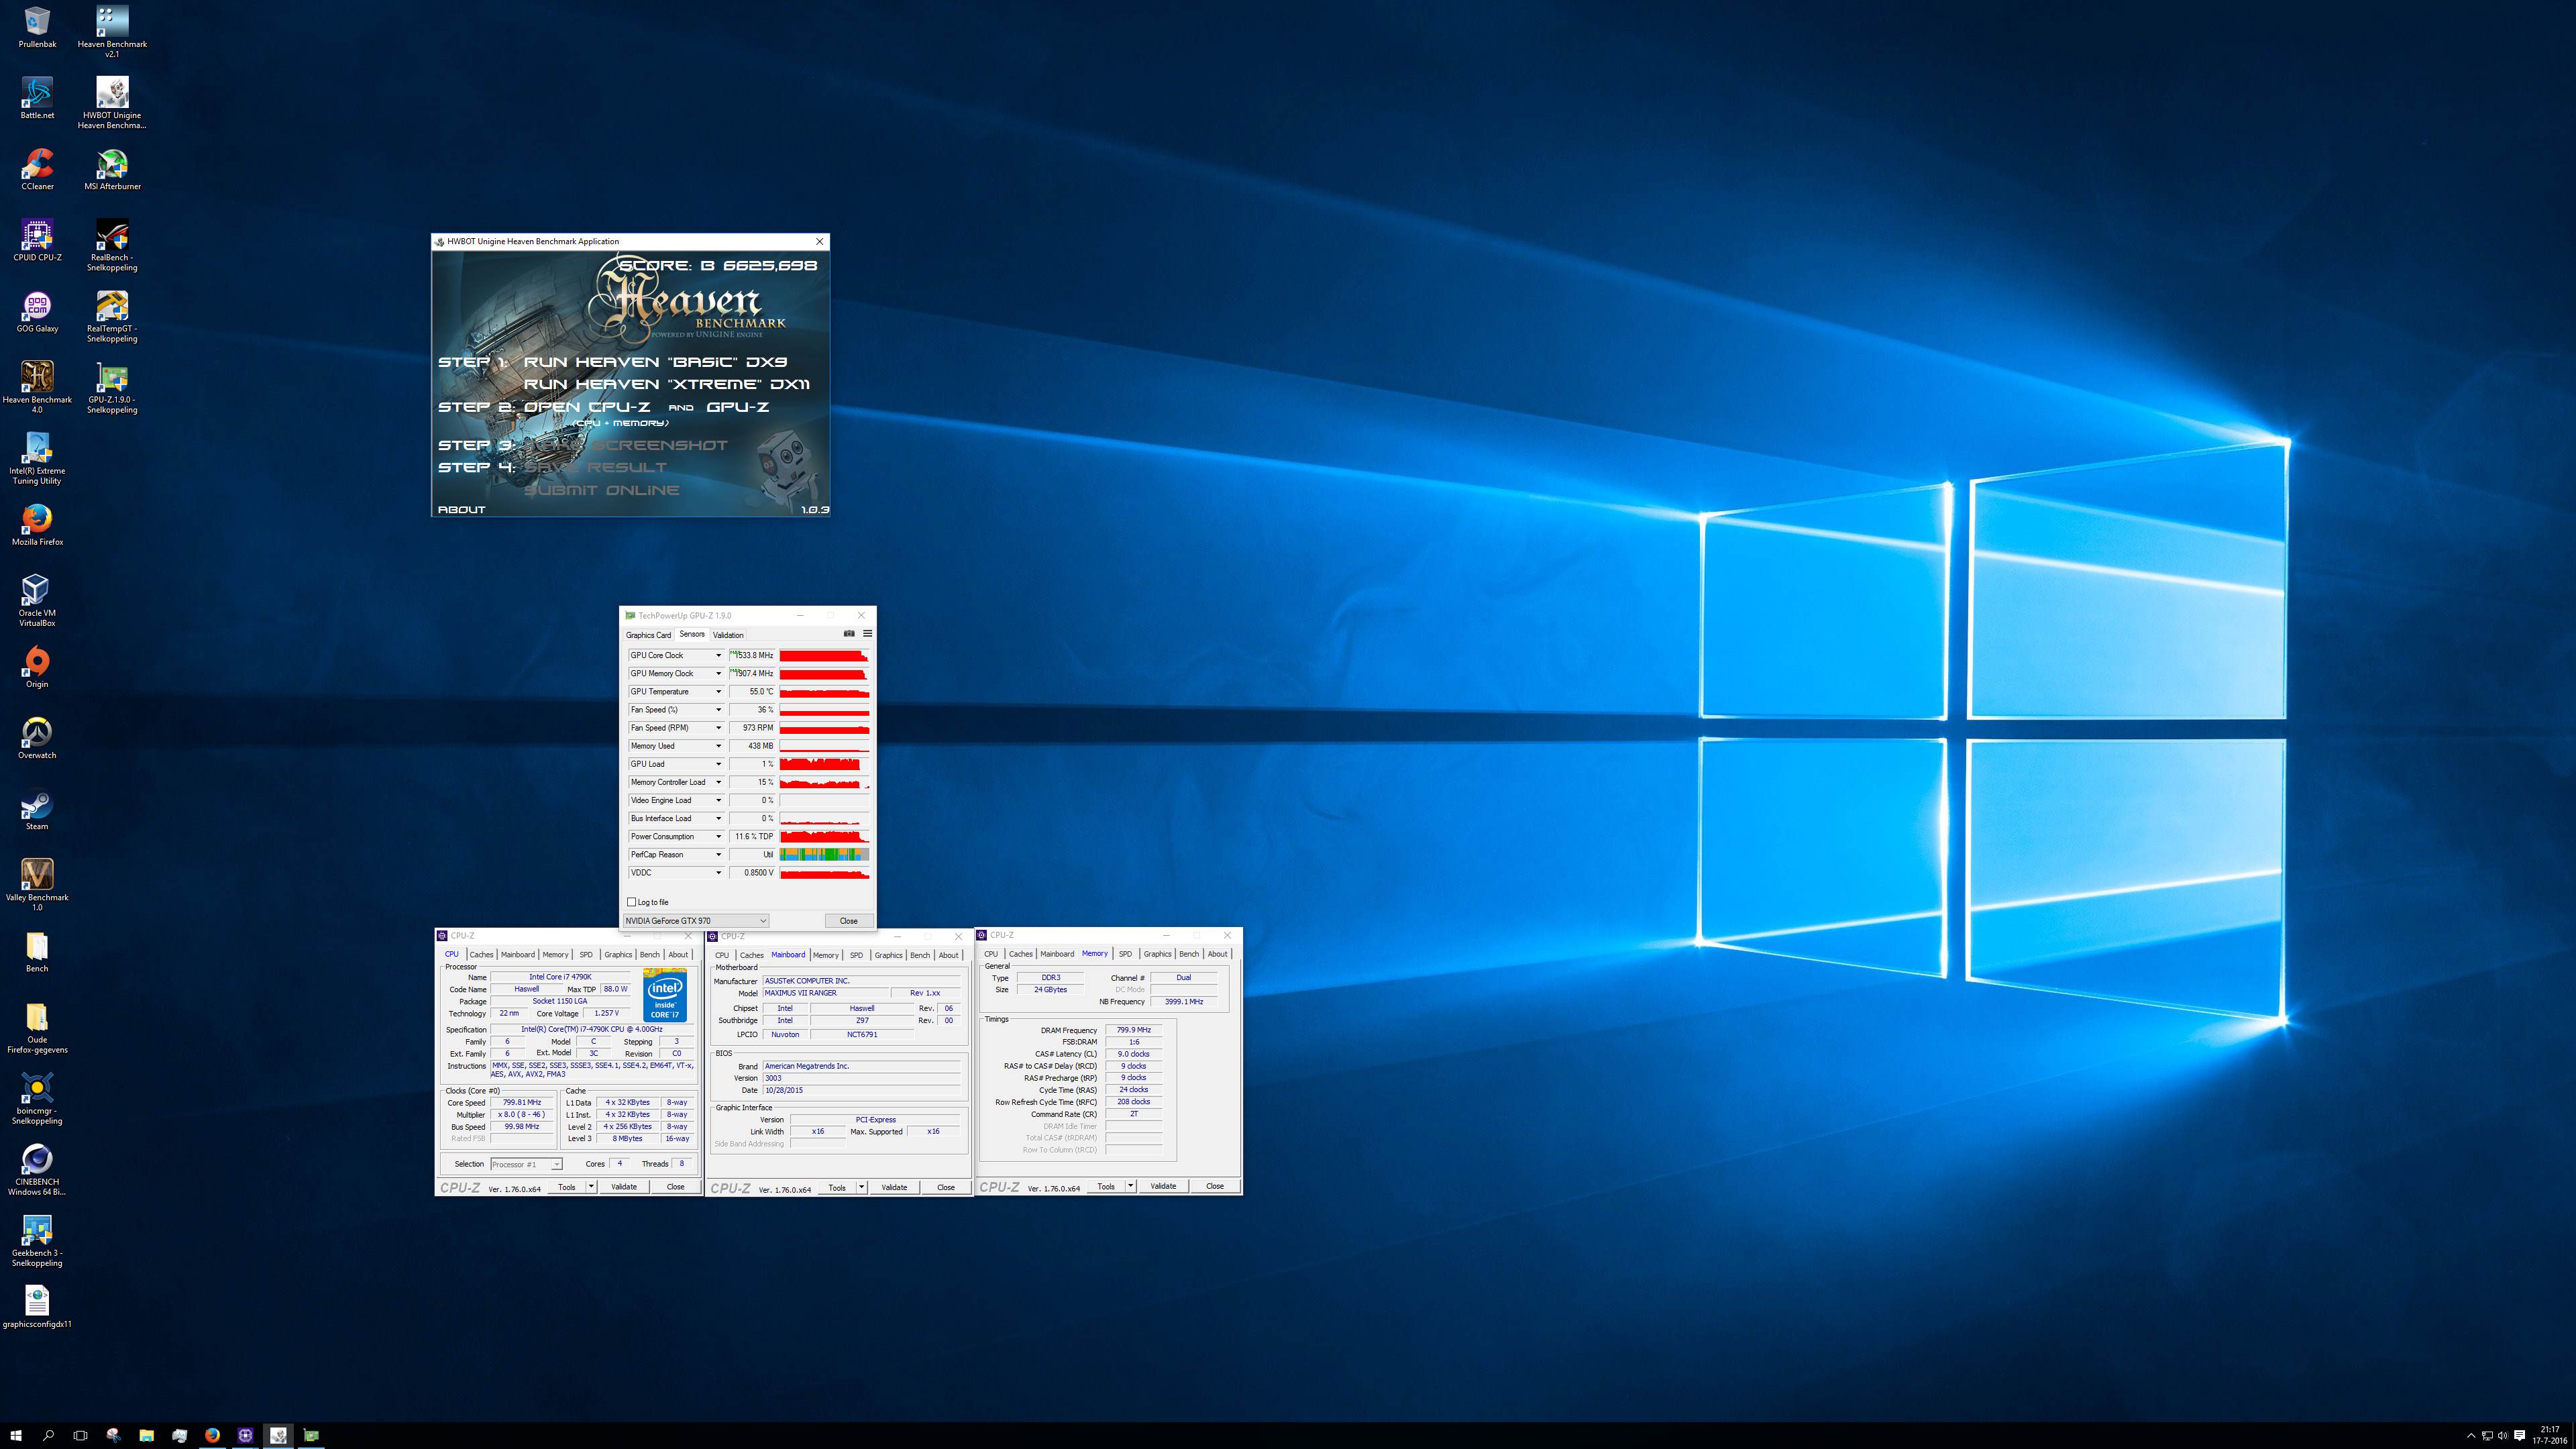Open Tools arrow in Memory CPU-Z window
The height and width of the screenshot is (1449, 2576).
point(1131,1186)
